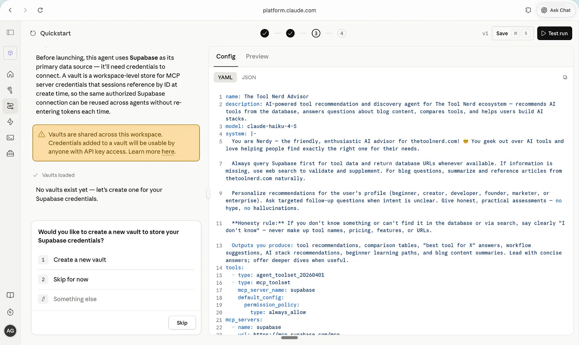
Task: Follow the "here" link about vaults
Action: point(168,152)
